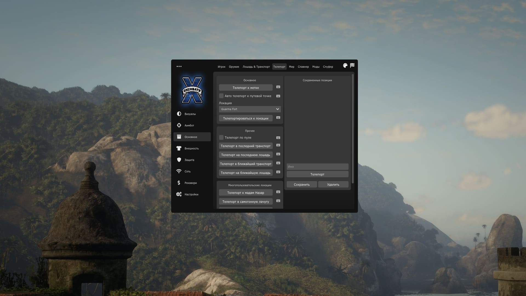Open Настройки via the gears icon

click(179, 194)
